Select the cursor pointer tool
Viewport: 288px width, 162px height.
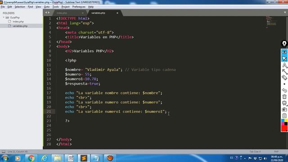click(x=284, y=58)
